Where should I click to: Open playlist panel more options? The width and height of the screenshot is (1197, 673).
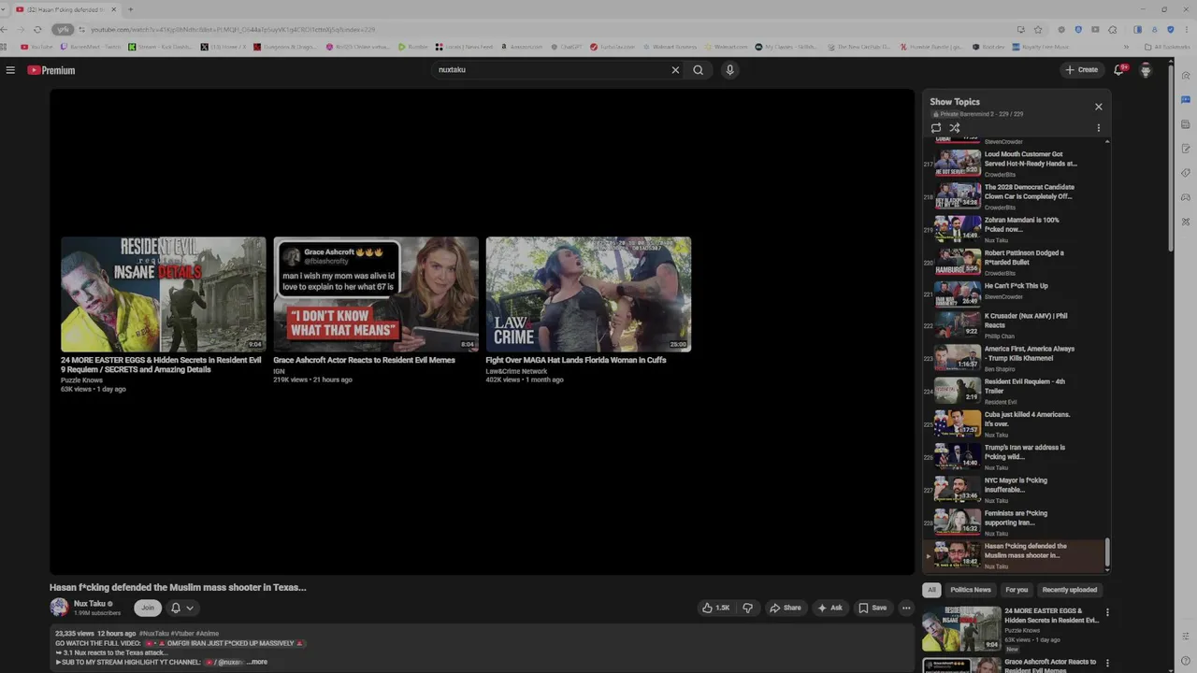[1099, 128]
